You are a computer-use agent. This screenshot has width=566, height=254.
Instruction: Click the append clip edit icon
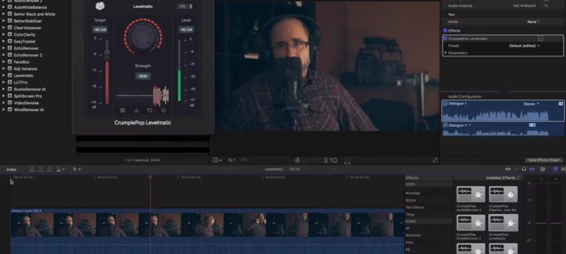point(50,169)
